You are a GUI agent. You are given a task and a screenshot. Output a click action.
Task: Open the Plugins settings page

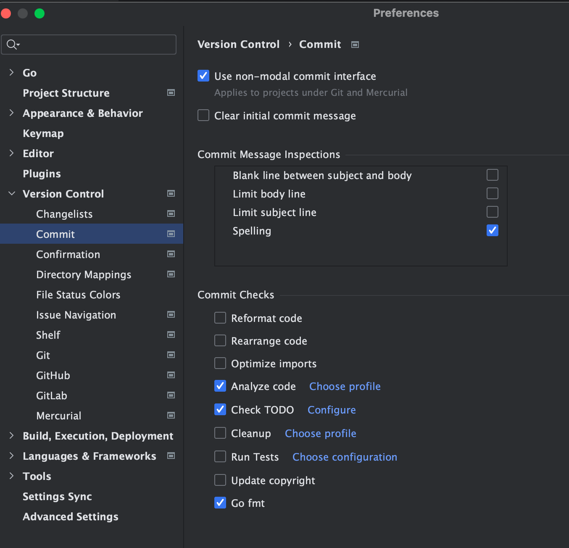(42, 174)
